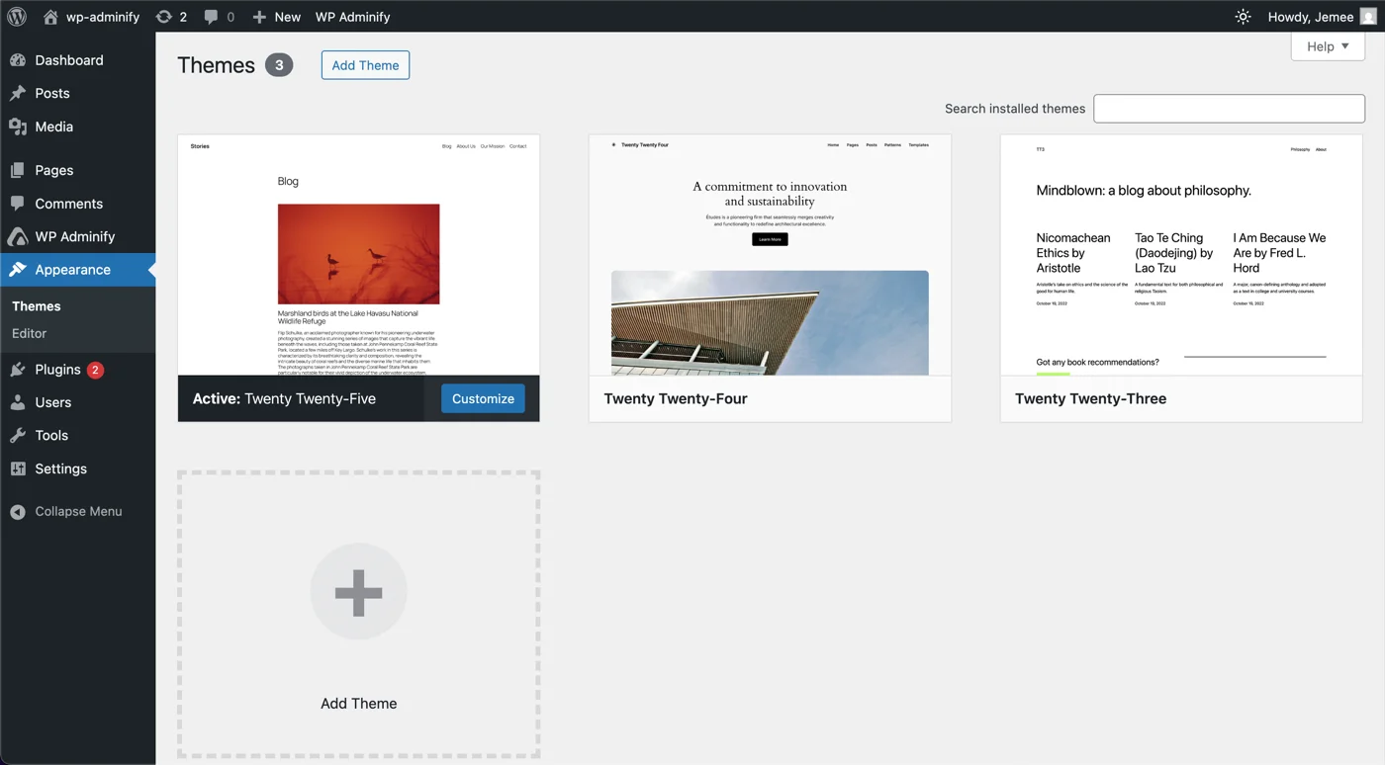Open the updates icon showing 2

click(163, 17)
